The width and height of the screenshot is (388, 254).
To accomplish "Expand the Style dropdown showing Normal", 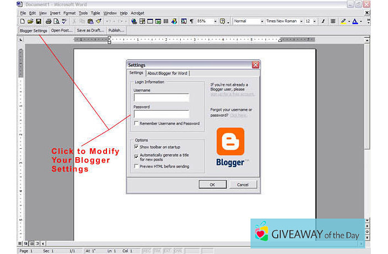I will point(261,21).
